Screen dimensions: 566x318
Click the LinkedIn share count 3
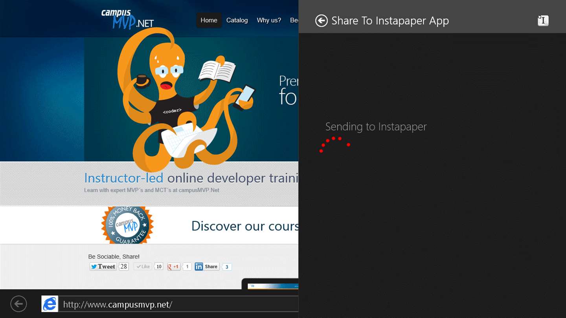click(227, 267)
